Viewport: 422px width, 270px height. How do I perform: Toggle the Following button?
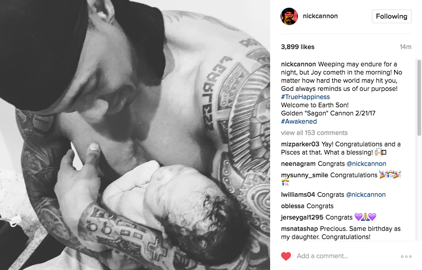click(392, 16)
